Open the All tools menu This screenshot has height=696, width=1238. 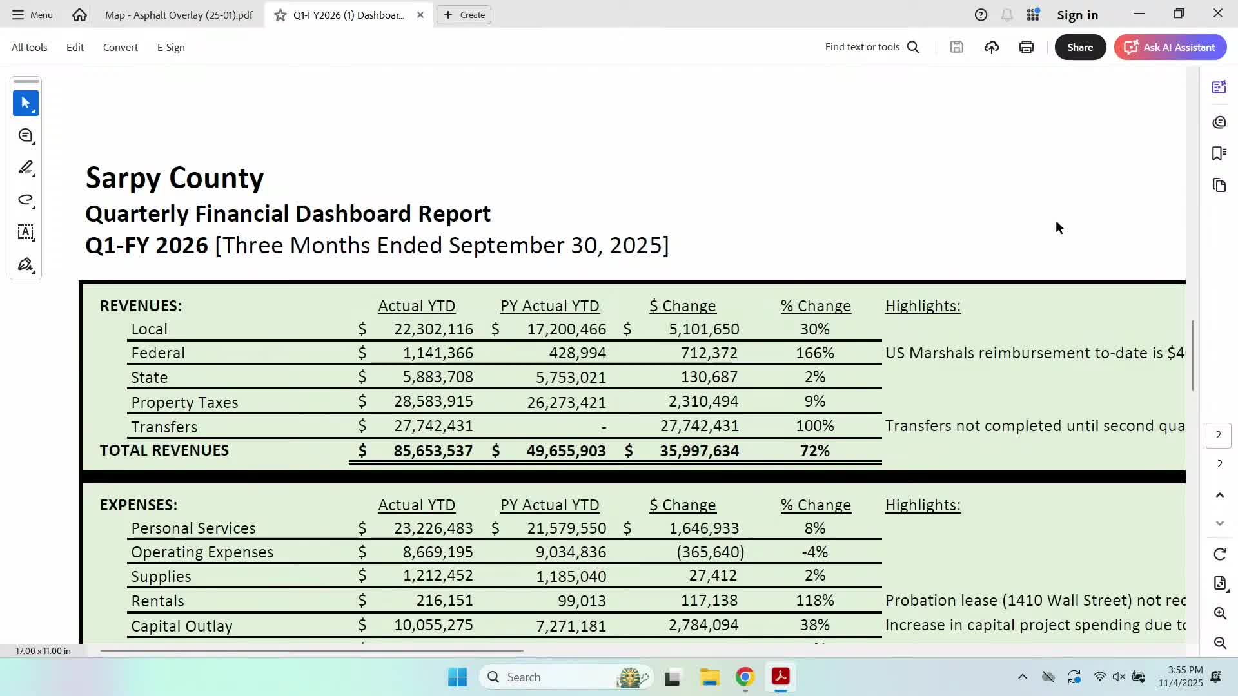coord(29,47)
